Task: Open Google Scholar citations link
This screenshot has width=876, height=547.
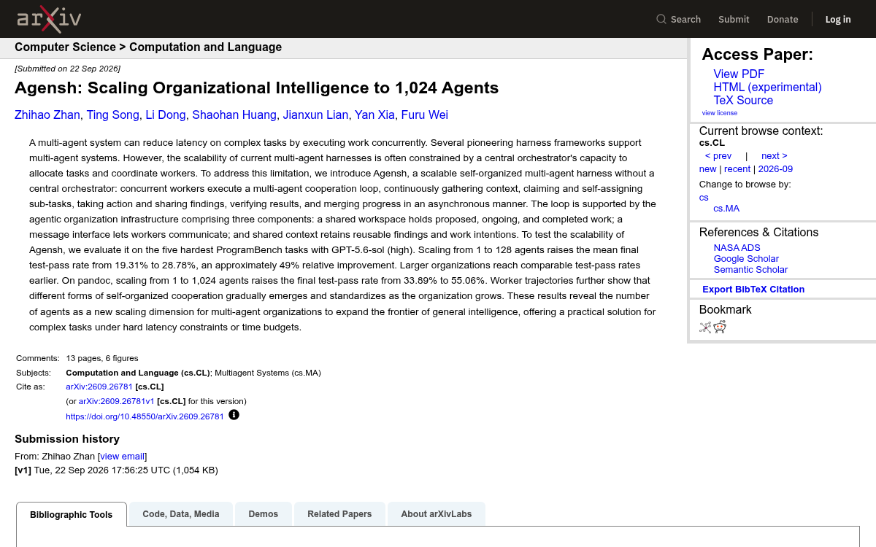Action: coord(746,258)
